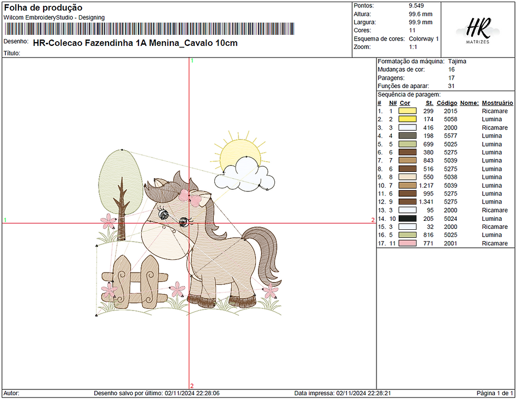Click the 'Folha de produção' heading
Image resolution: width=516 pixels, height=399 pixels.
(43, 7)
